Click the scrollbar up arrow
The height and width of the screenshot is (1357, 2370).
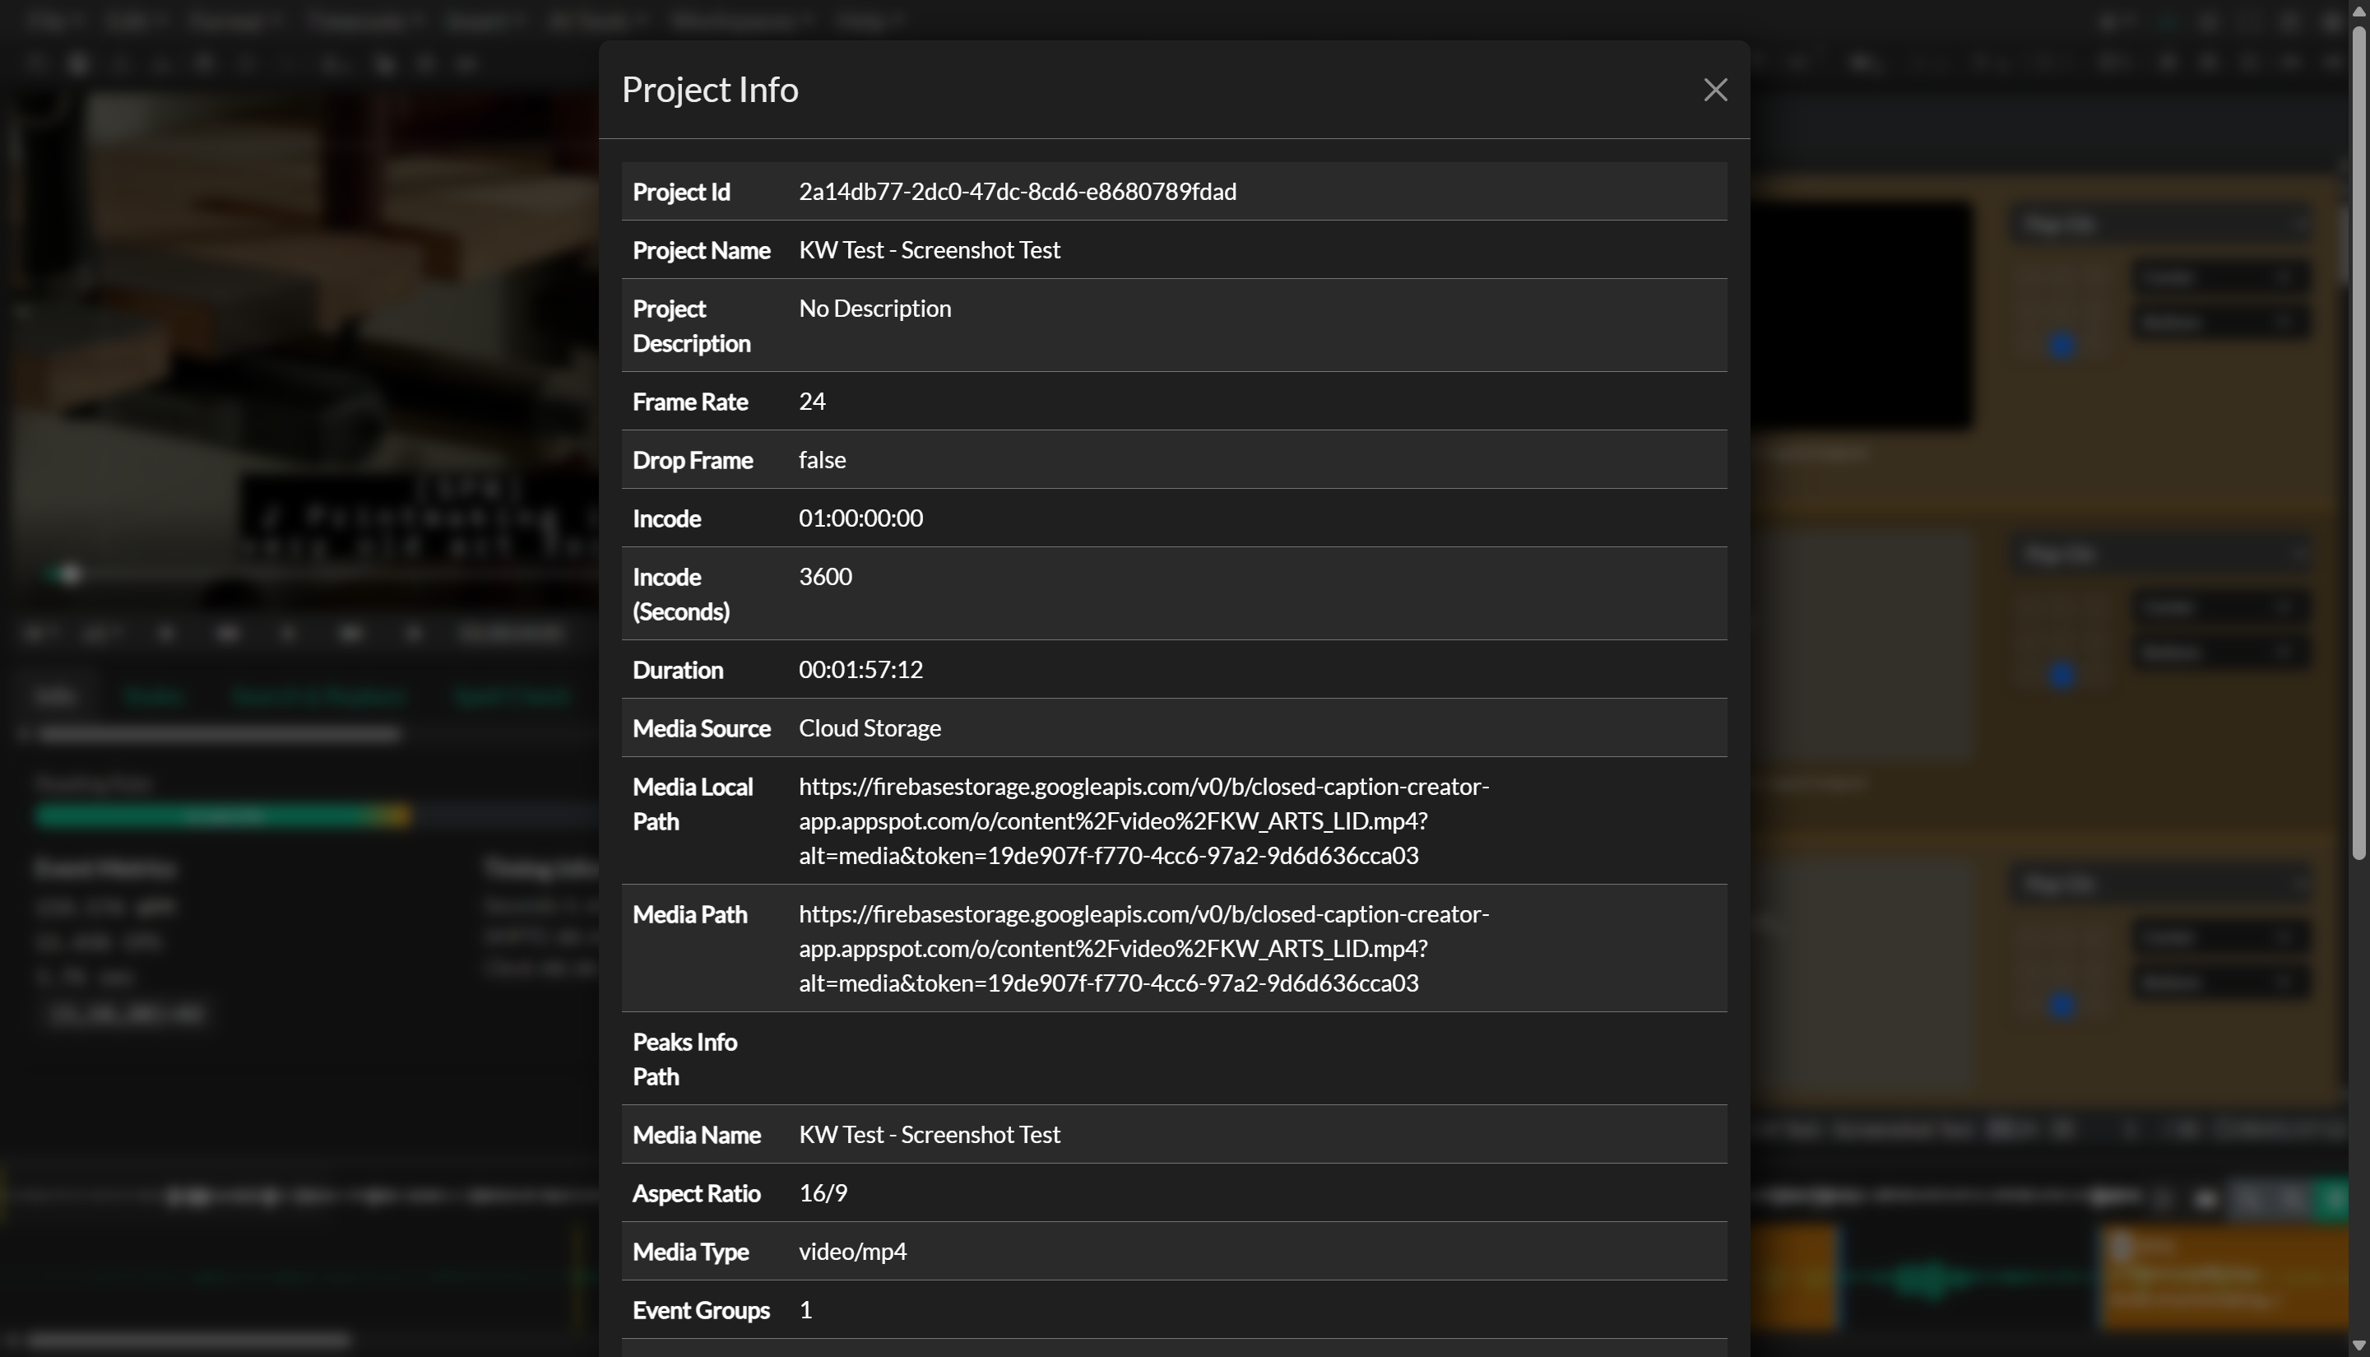tap(2358, 12)
